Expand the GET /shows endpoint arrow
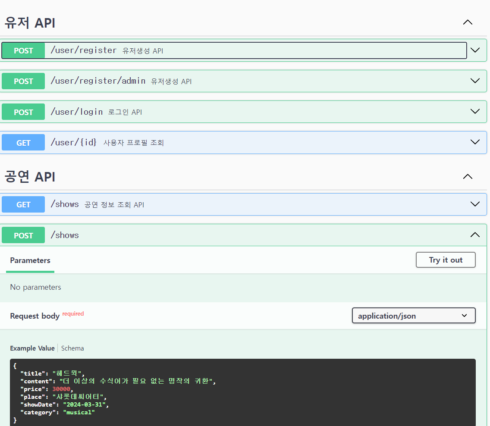This screenshot has width=490, height=426. tap(475, 204)
